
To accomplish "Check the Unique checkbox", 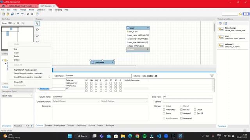I will [x=195, y=110].
